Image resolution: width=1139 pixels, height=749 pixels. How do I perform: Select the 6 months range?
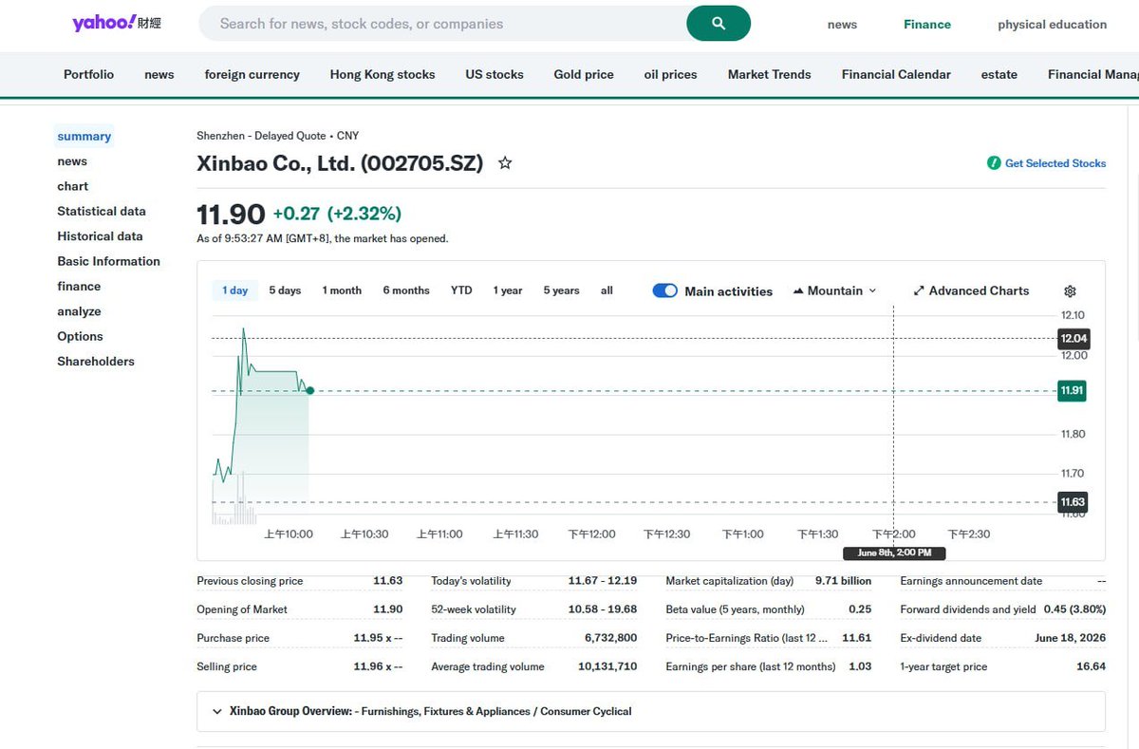(406, 290)
